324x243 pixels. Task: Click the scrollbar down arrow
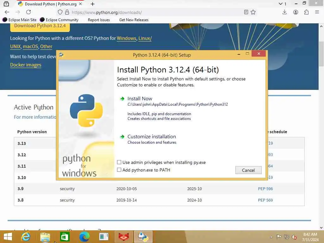[321, 228]
